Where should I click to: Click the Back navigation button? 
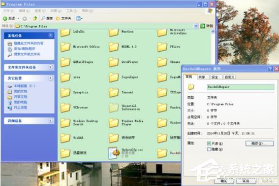9,18
